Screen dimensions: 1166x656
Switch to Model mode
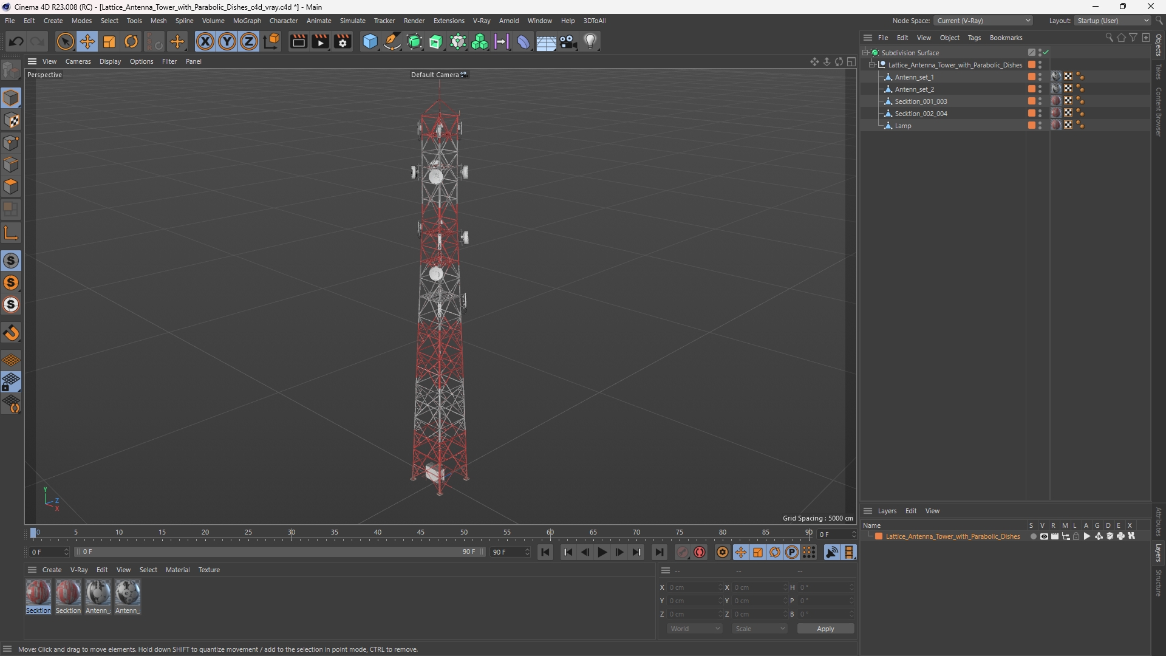coord(11,98)
